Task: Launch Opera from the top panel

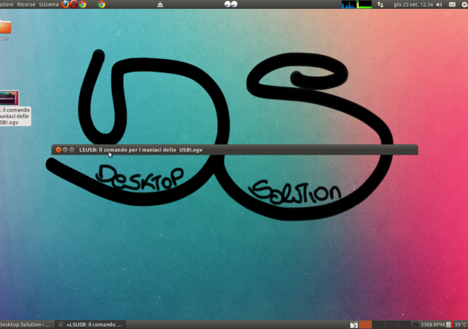Action: click(x=74, y=4)
